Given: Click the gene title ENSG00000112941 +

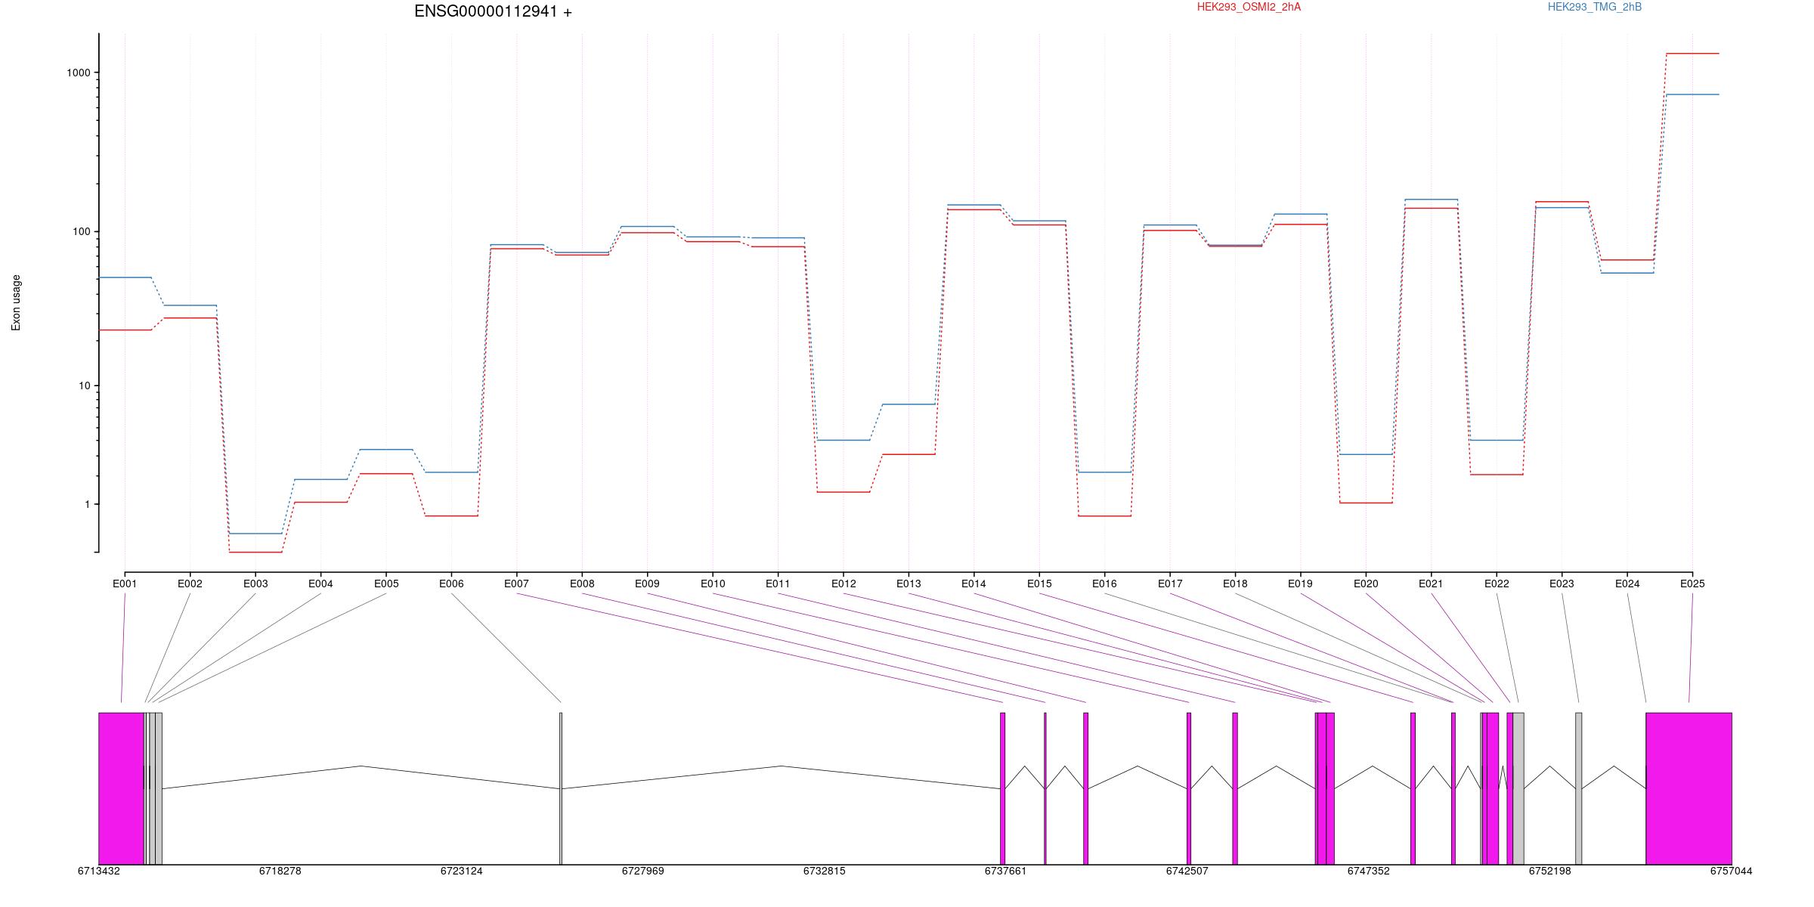Looking at the screenshot, I should (x=493, y=11).
